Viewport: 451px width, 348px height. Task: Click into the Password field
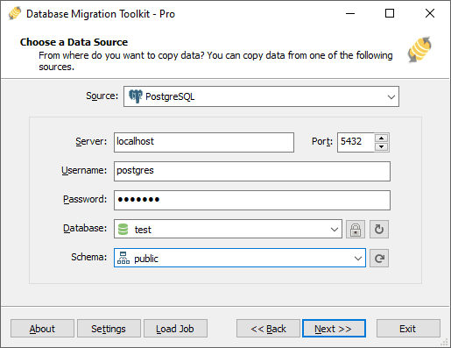pyautogui.click(x=252, y=200)
